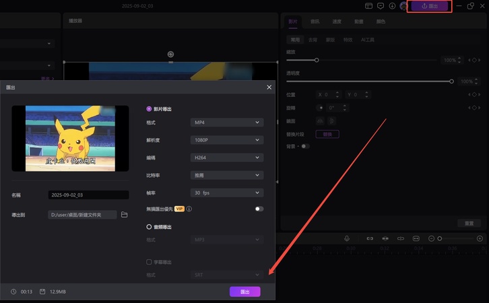Click the horizontal mirror flip icon

point(321,121)
